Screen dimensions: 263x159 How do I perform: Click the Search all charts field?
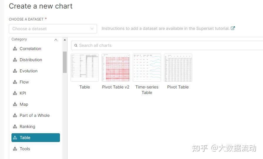point(167,45)
